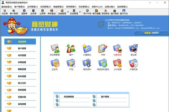Image resolution: width=169 pixels, height=112 pixels.
Task: Open the 供应商管理 icon
Action: point(55,50)
